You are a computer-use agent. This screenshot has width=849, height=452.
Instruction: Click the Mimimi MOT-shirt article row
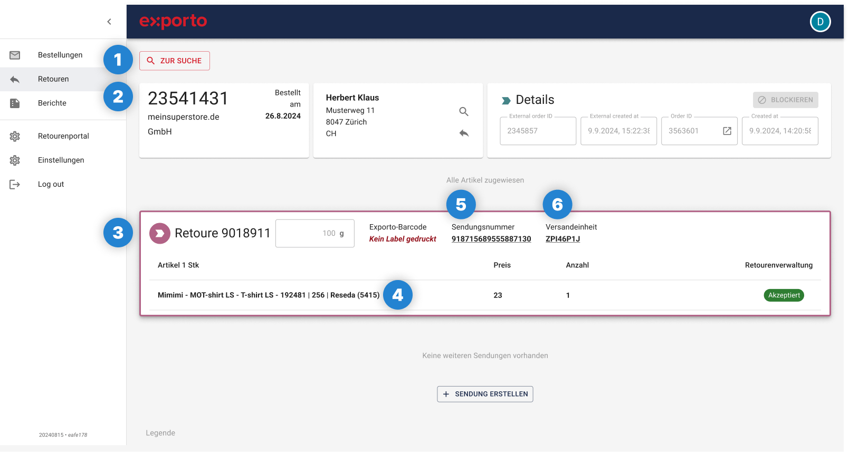click(x=485, y=295)
